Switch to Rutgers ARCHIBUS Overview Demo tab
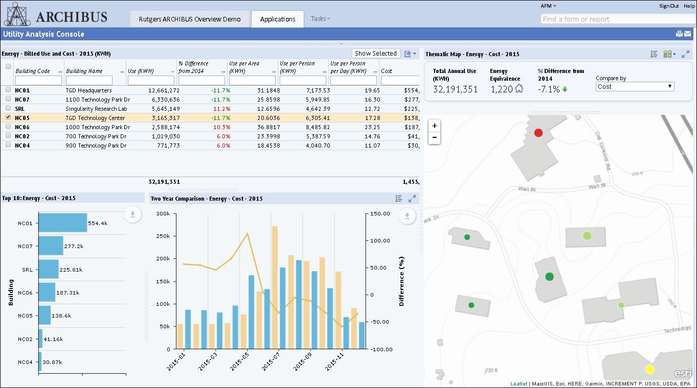Image resolution: width=697 pixels, height=388 pixels. [190, 19]
